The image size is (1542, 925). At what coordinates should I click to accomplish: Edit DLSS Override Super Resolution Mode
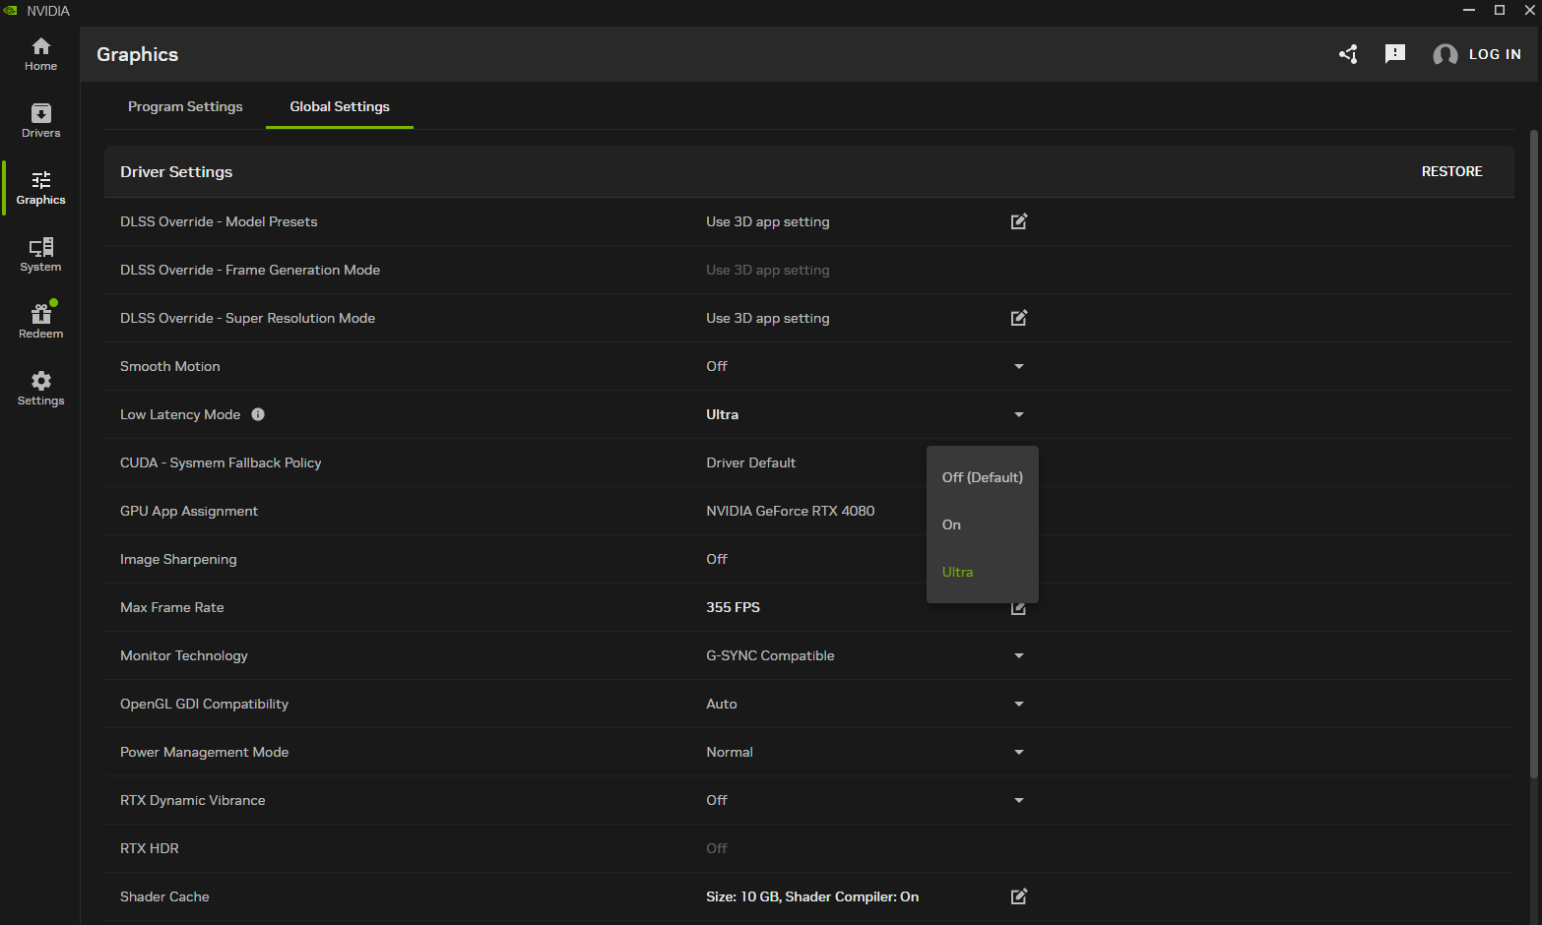(1019, 318)
